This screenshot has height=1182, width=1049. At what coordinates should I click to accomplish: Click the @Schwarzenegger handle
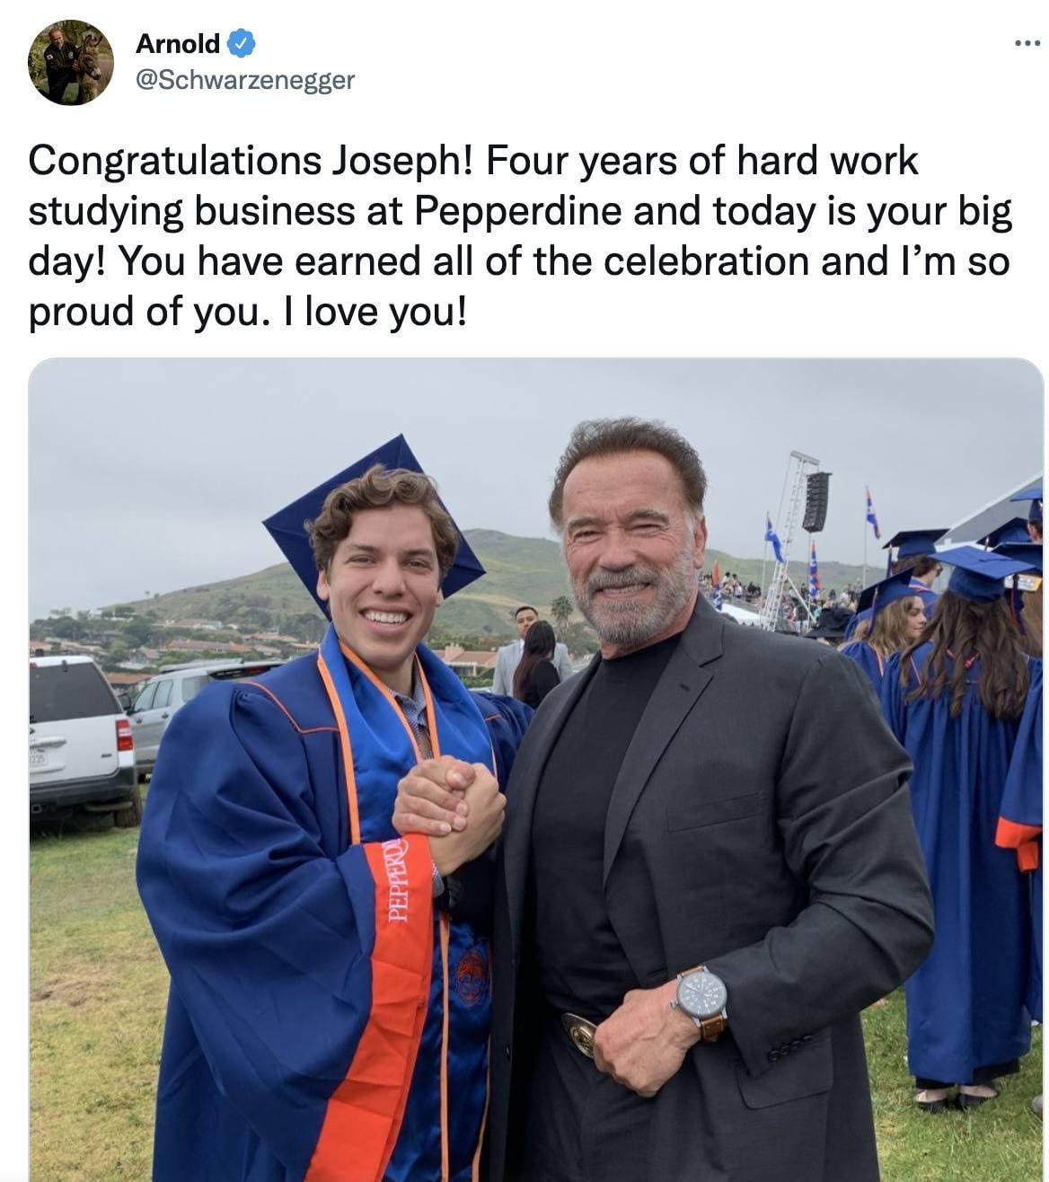(x=243, y=80)
